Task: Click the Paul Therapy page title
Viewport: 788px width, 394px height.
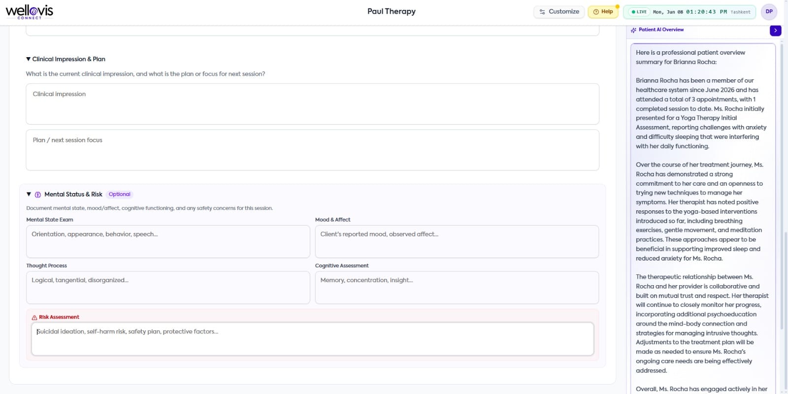Action: 392,11
